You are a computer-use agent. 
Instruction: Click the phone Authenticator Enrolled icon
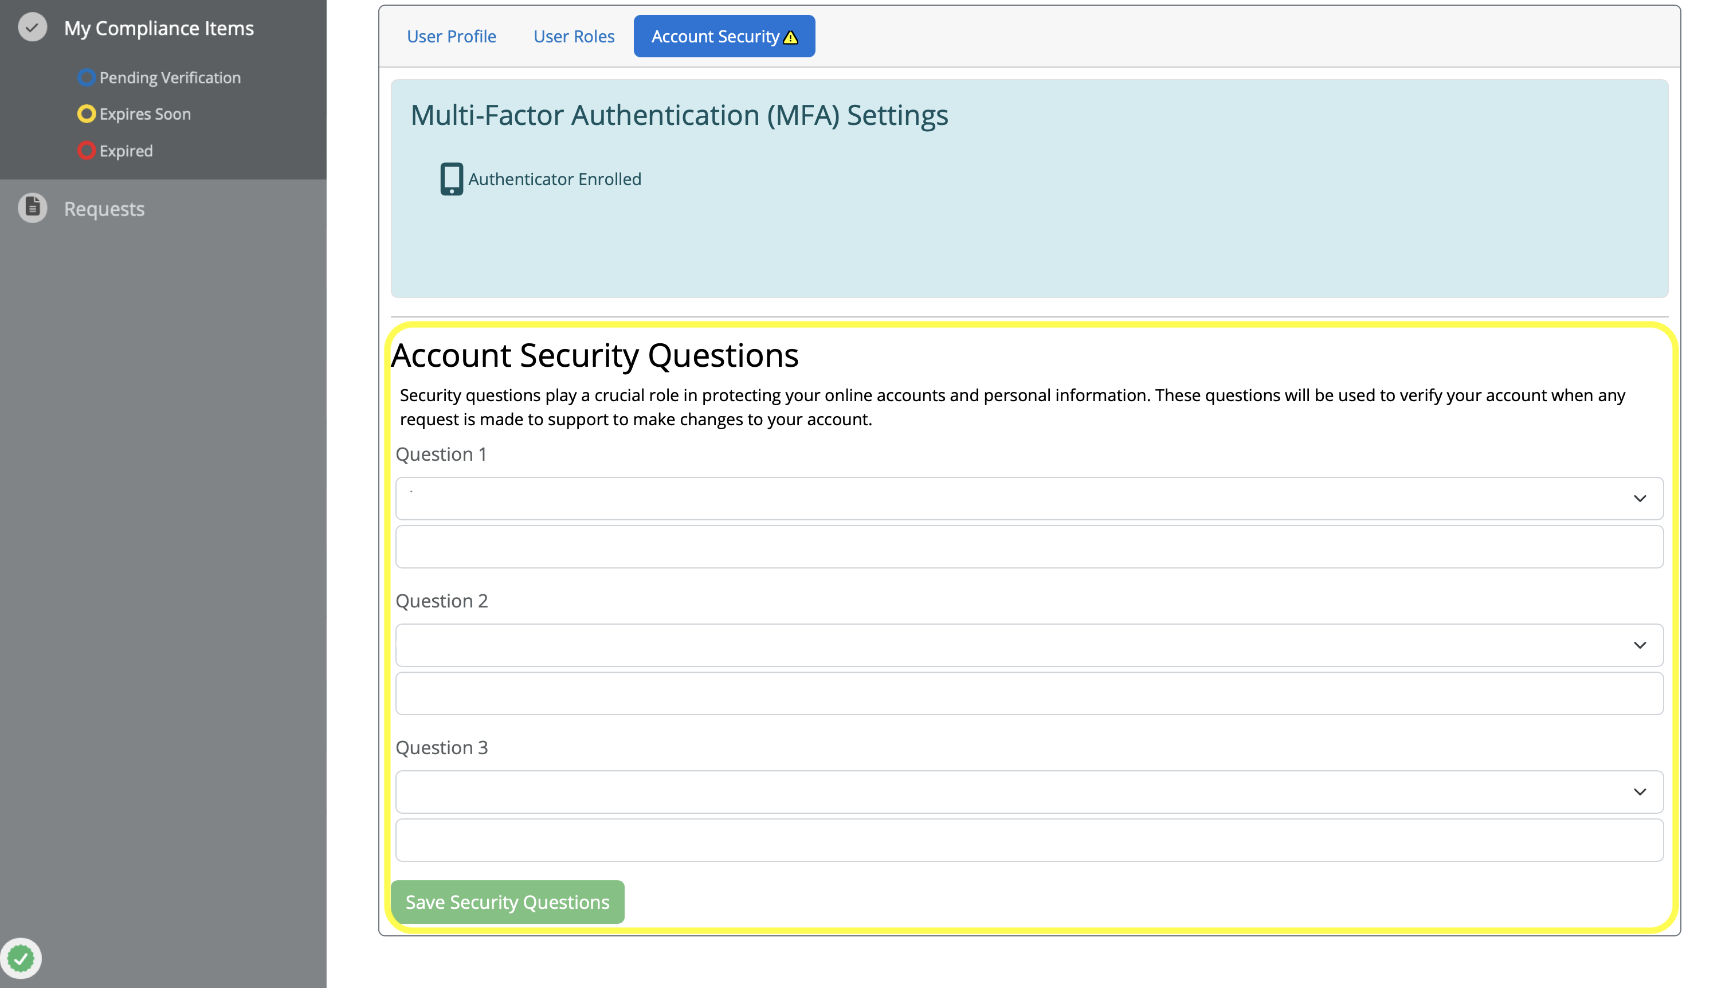click(x=451, y=179)
